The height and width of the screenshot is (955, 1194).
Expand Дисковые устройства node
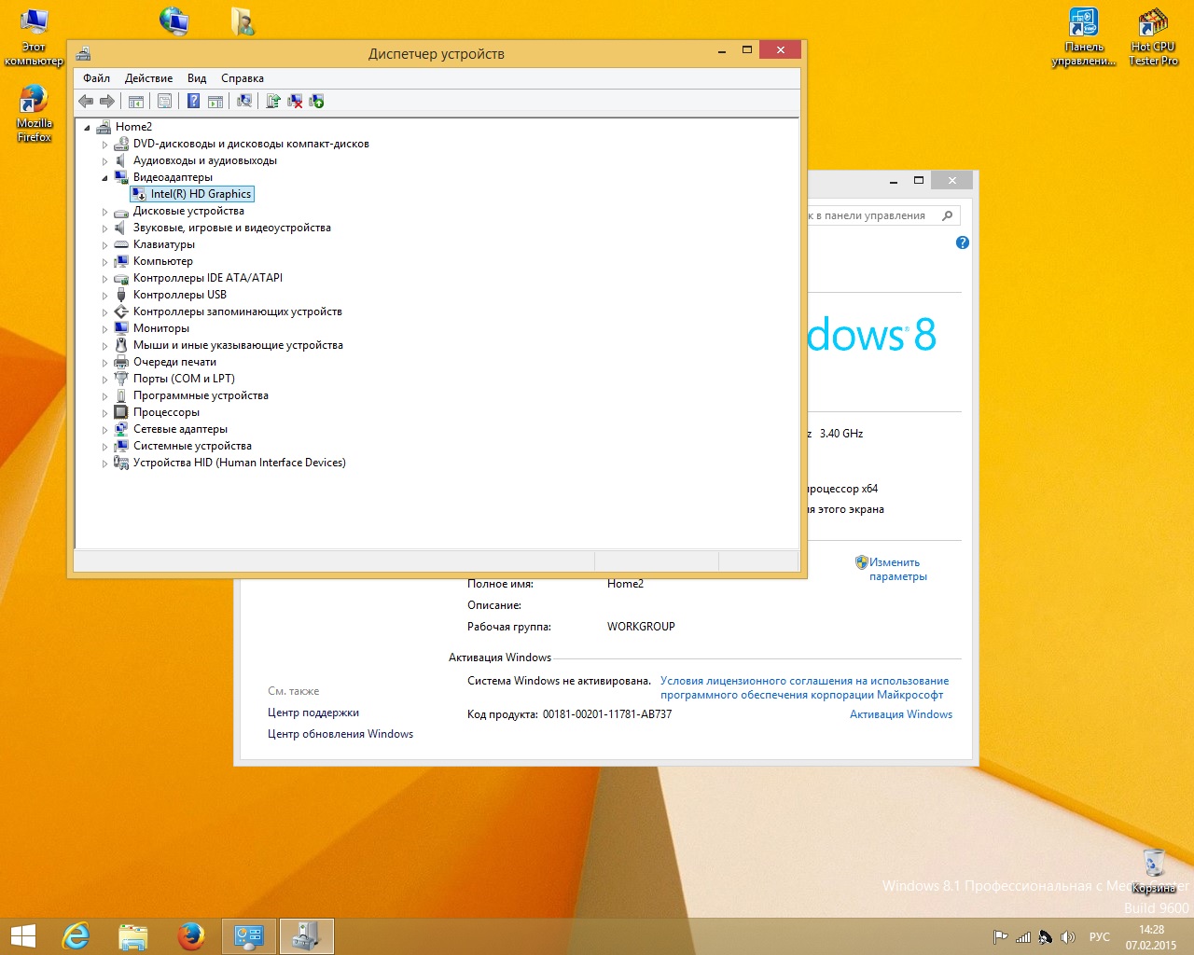[x=104, y=212]
